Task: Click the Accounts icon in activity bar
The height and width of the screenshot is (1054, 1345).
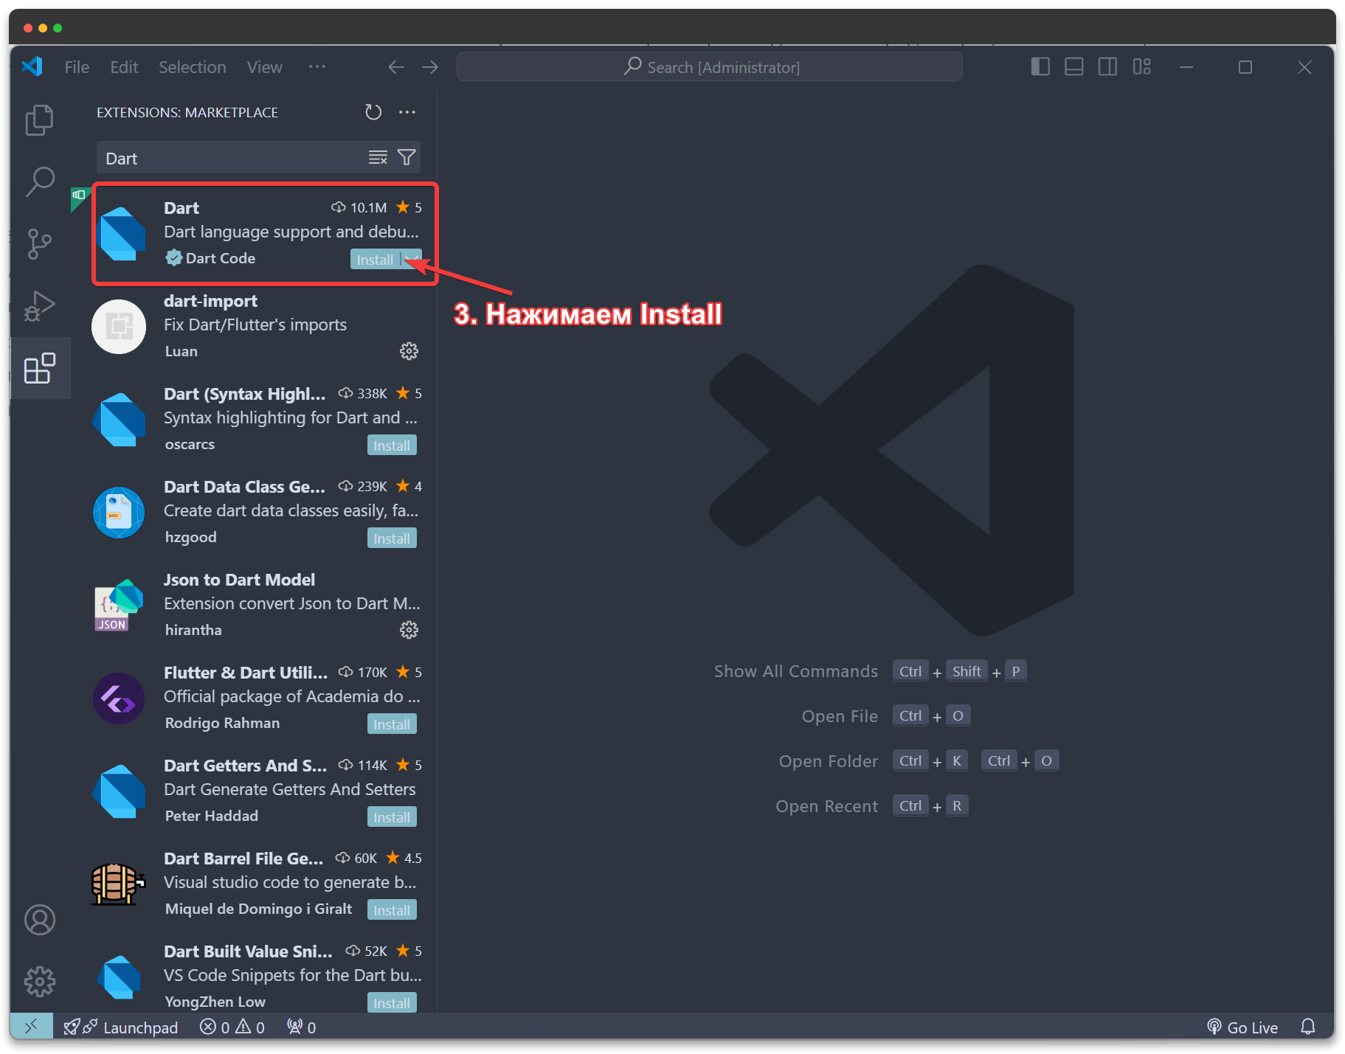Action: 40,920
